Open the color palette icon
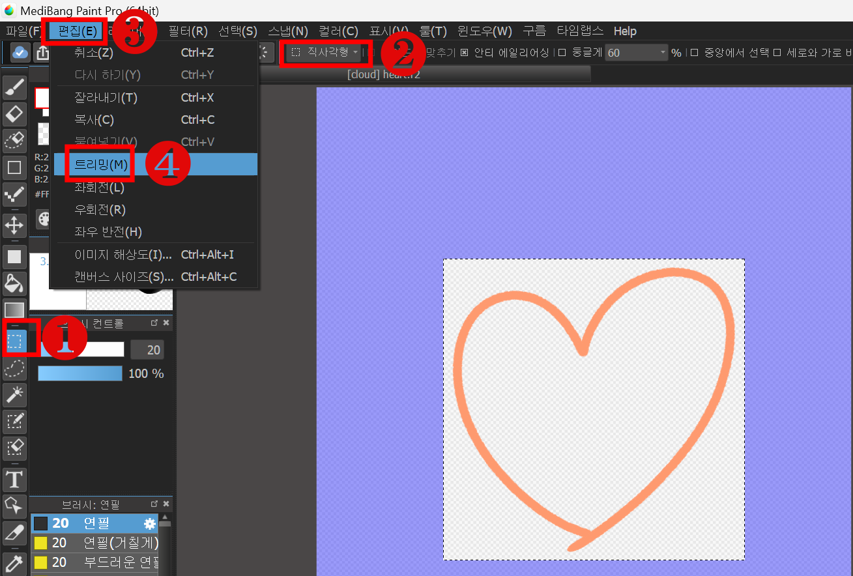This screenshot has height=576, width=853. point(44,220)
